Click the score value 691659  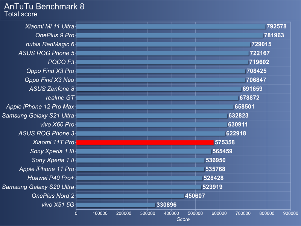(252, 89)
